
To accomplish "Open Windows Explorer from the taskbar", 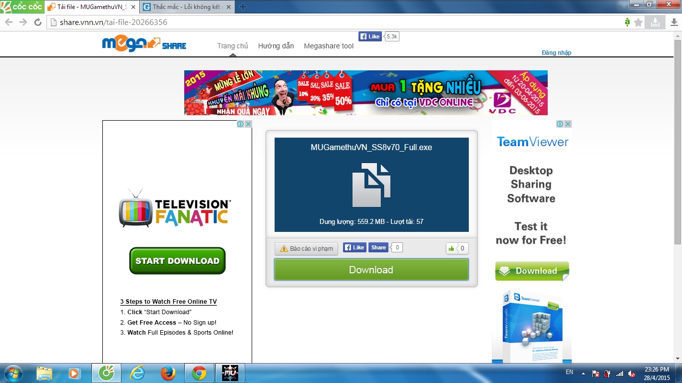I will coord(44,373).
